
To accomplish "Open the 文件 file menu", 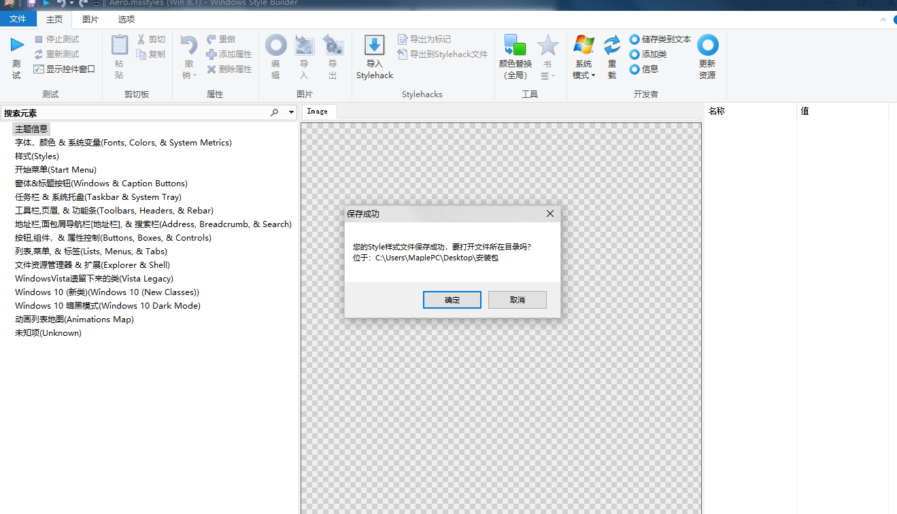I will [x=18, y=20].
